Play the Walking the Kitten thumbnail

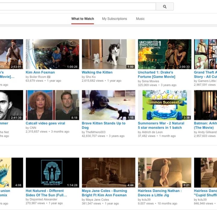(x=108, y=54)
